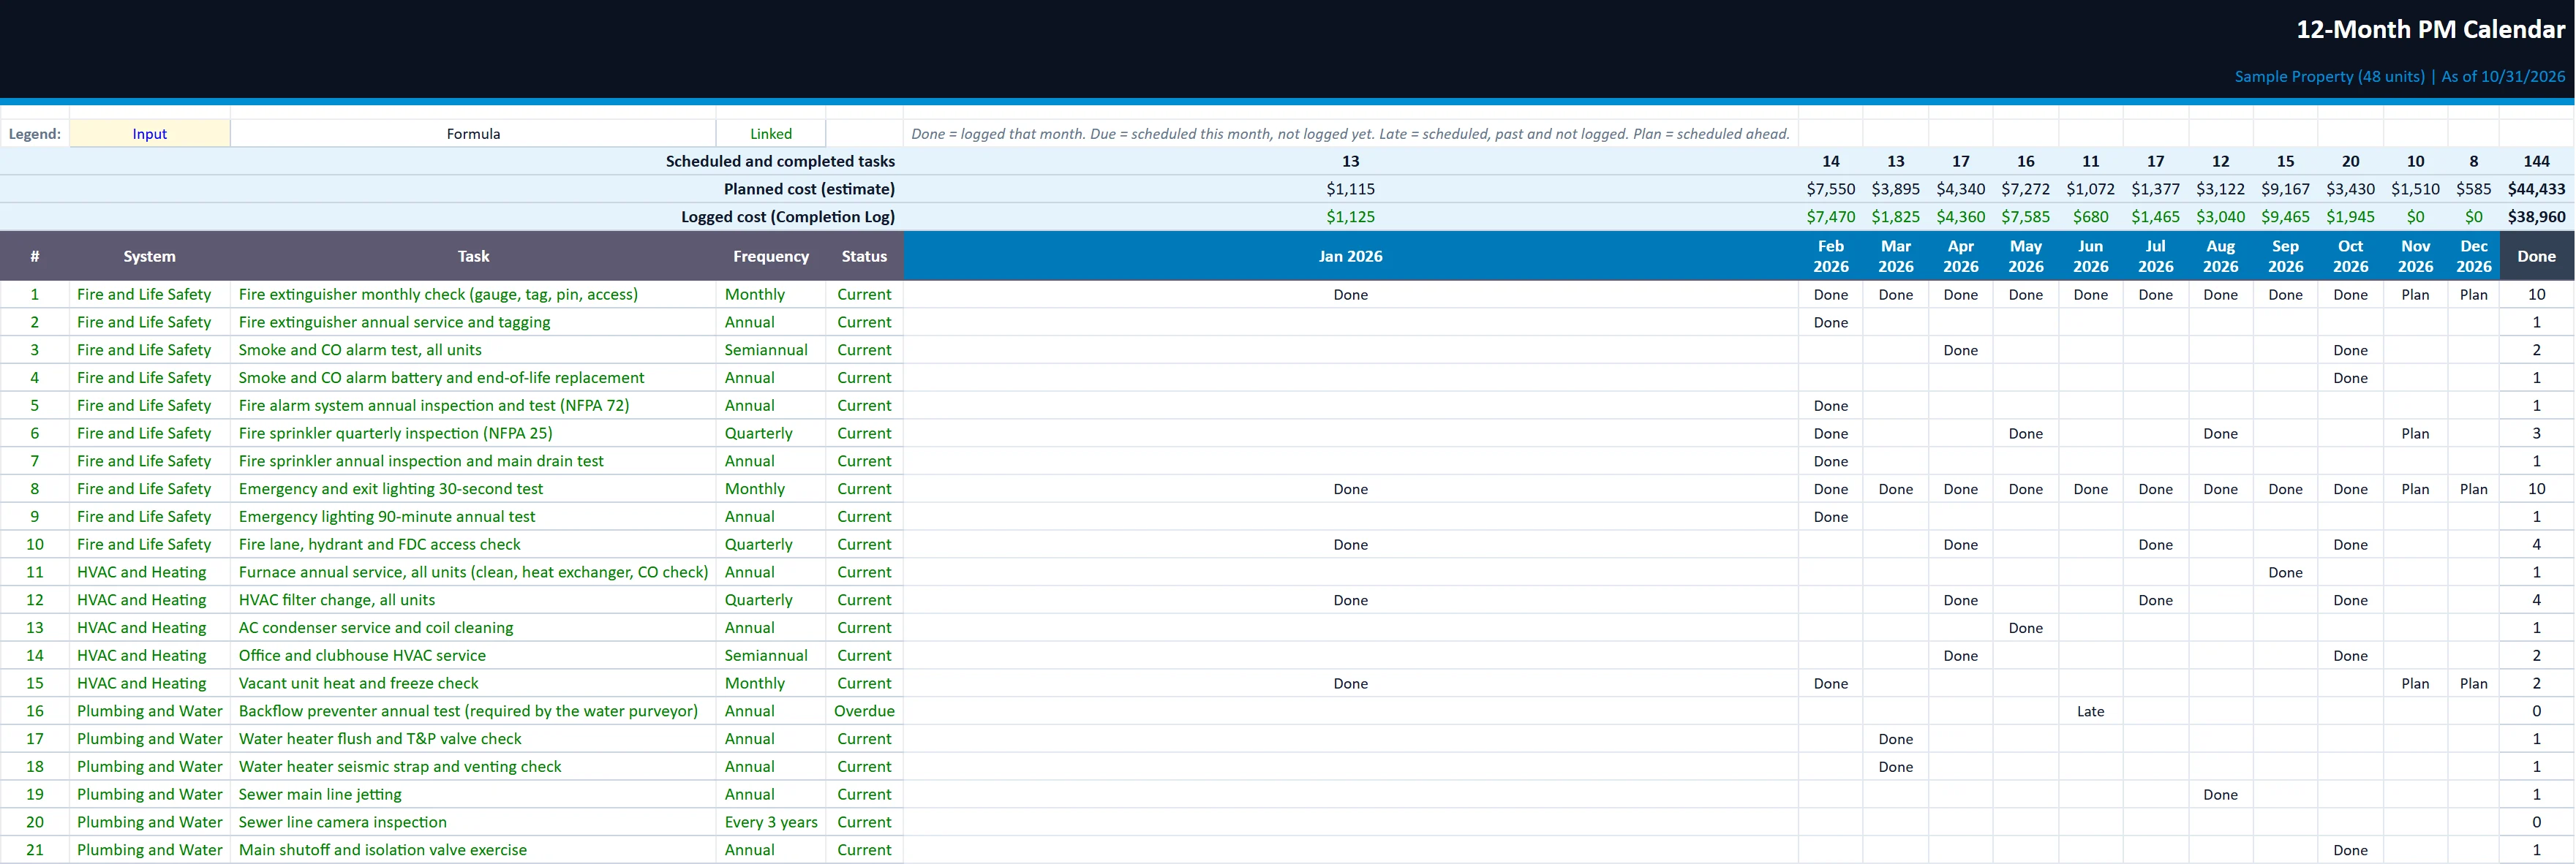Click the 'Status' column header
The image size is (2576, 864).
pyautogui.click(x=864, y=257)
